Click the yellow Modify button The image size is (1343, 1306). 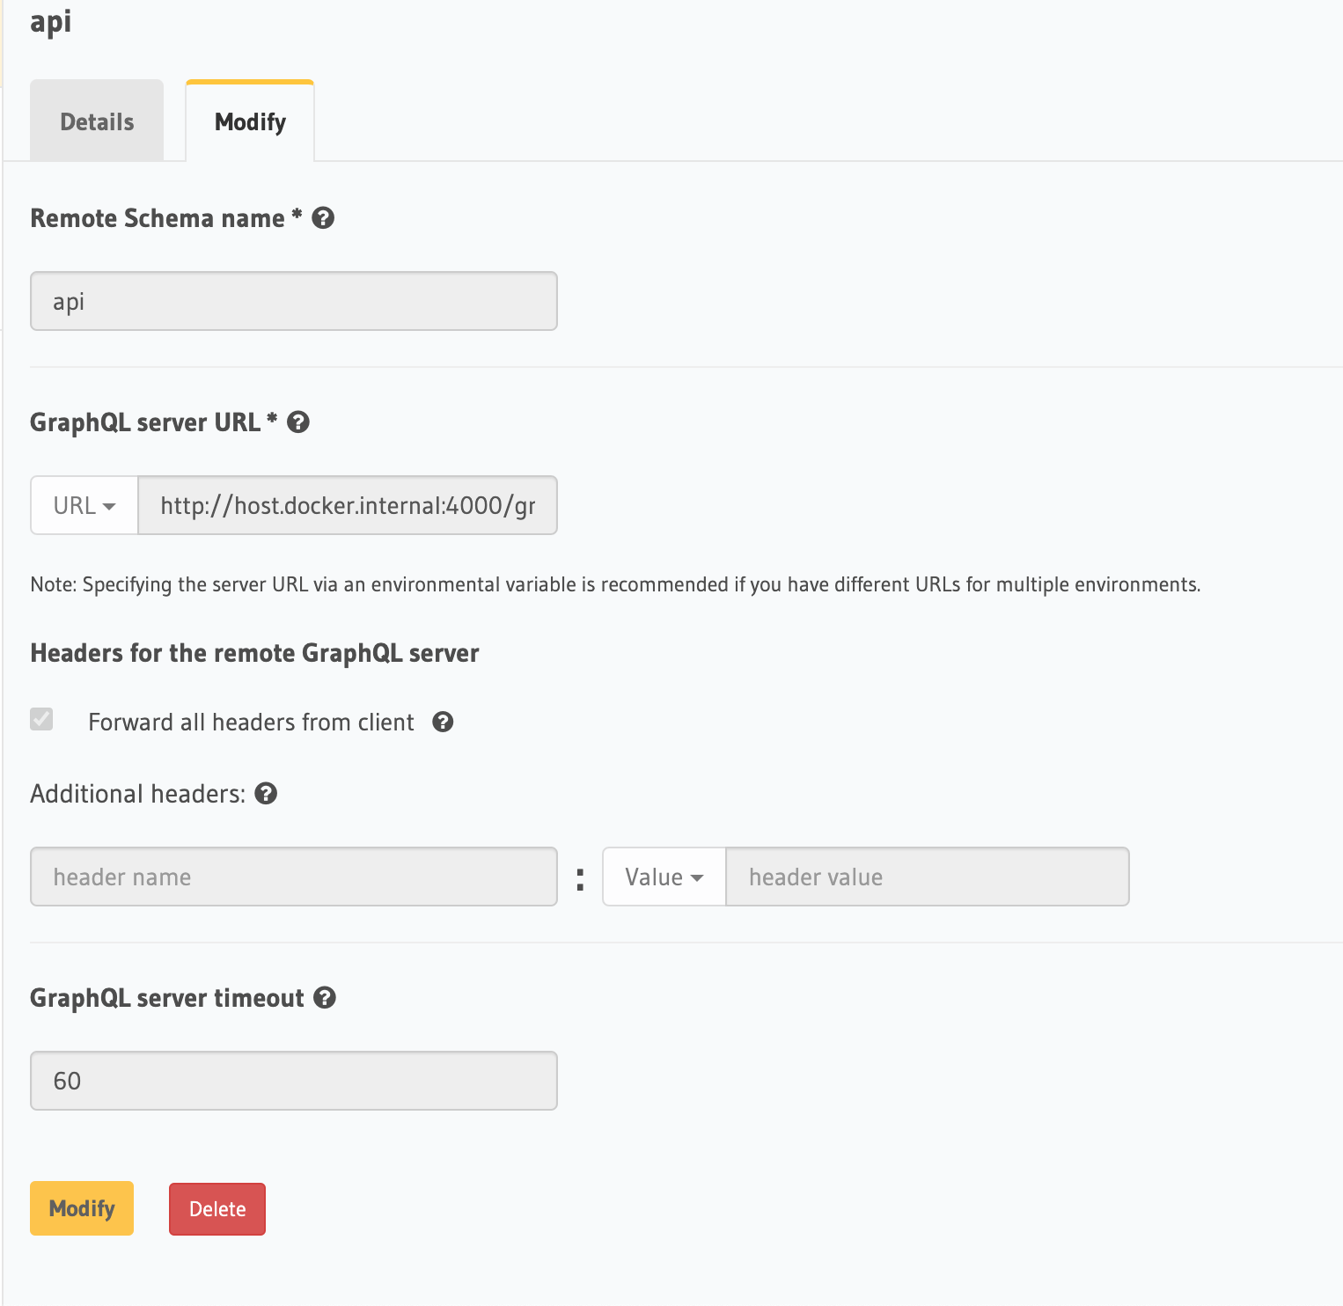(x=82, y=1208)
